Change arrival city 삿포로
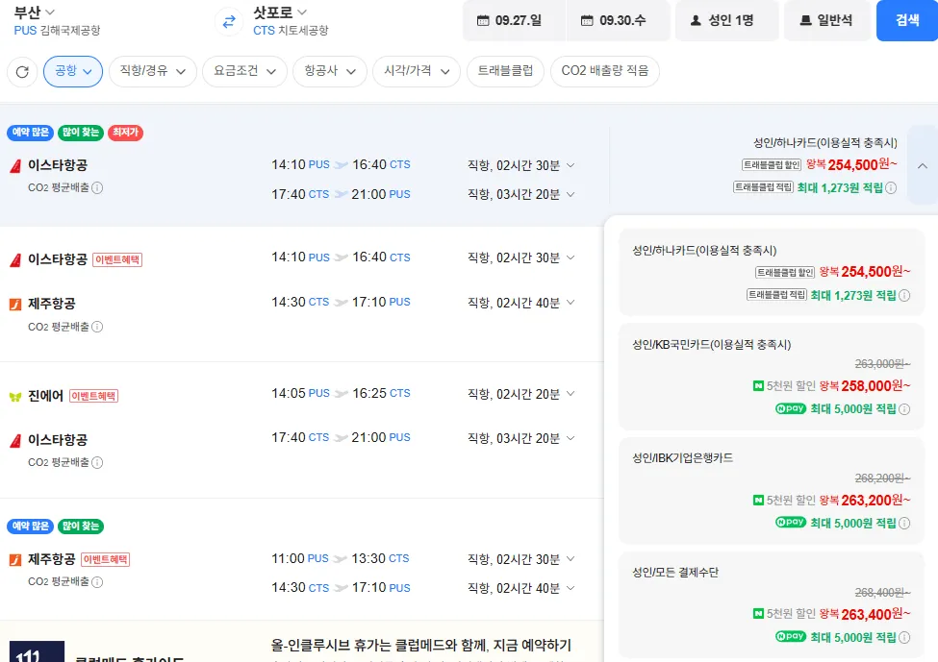 pos(280,12)
